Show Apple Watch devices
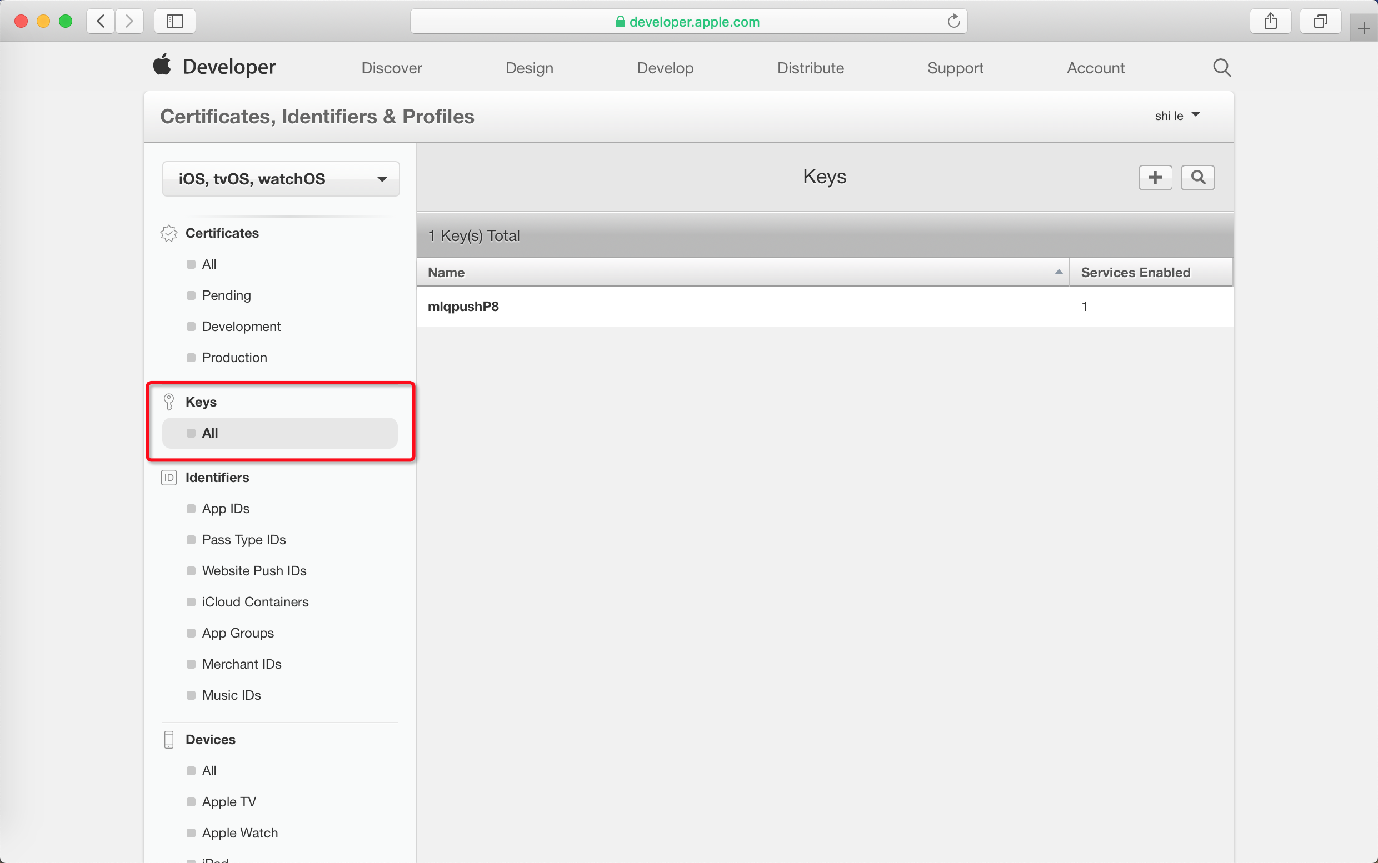1378x863 pixels. [x=240, y=834]
